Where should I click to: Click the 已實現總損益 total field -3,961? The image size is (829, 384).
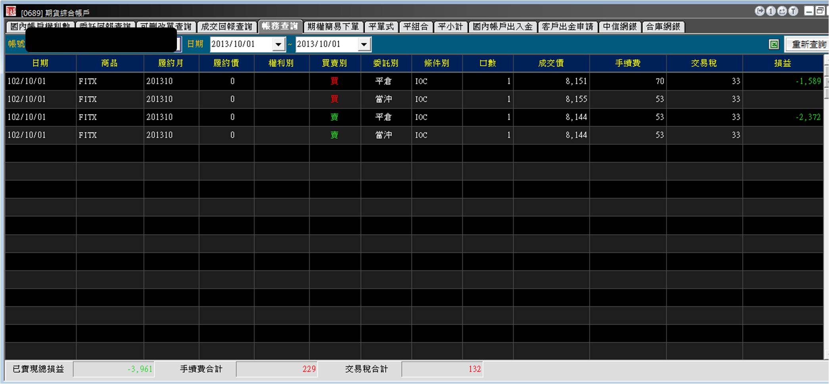(114, 369)
